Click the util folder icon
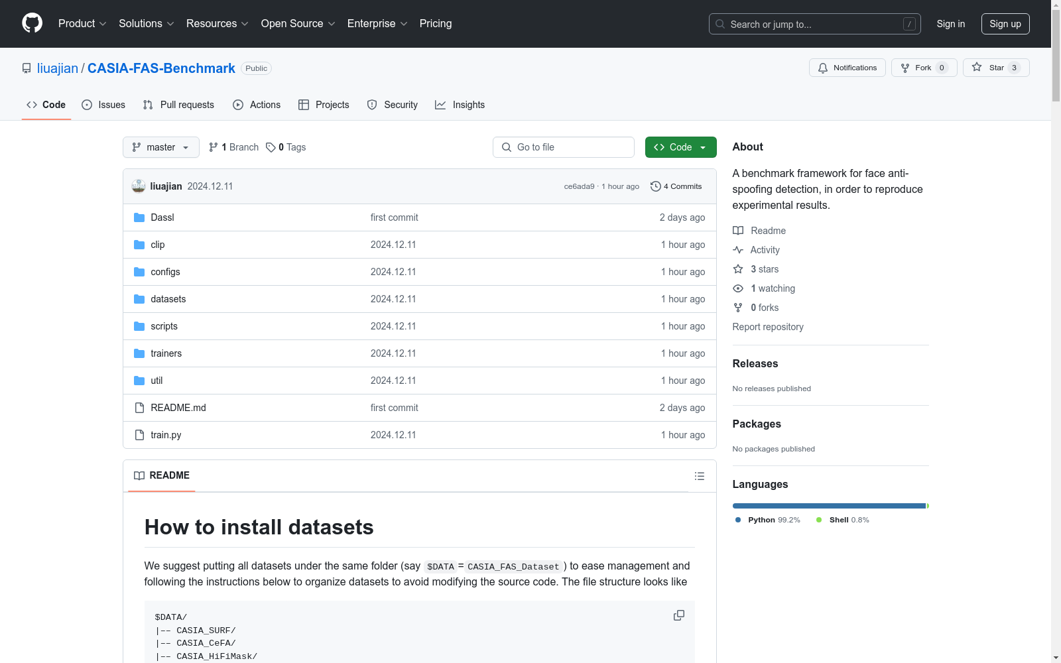This screenshot has width=1061, height=663. click(139, 381)
